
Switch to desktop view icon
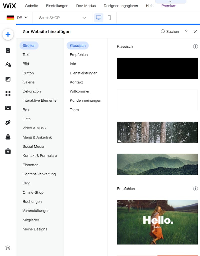point(98,18)
